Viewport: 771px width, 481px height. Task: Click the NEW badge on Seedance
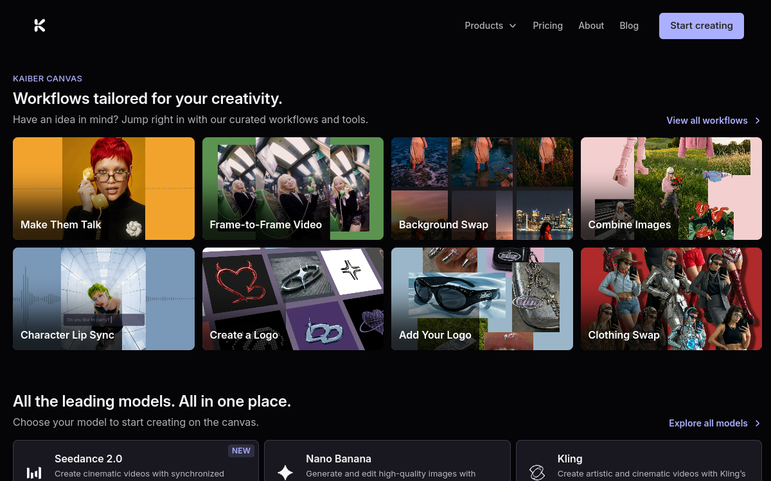pyautogui.click(x=241, y=451)
